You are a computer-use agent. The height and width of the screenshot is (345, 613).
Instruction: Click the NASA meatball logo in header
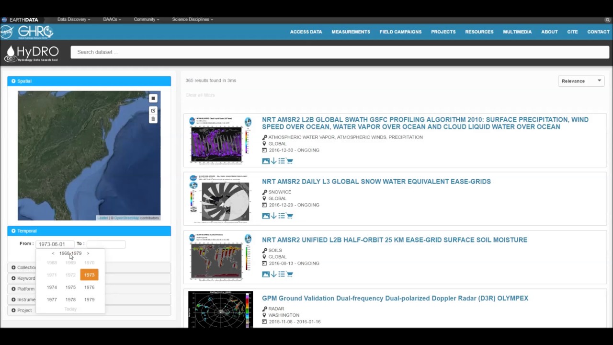pyautogui.click(x=7, y=32)
